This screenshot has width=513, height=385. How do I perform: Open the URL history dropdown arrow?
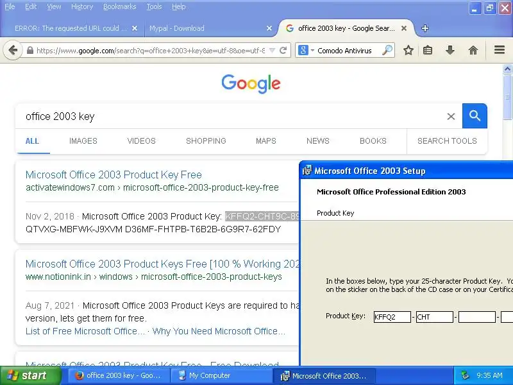(x=272, y=51)
